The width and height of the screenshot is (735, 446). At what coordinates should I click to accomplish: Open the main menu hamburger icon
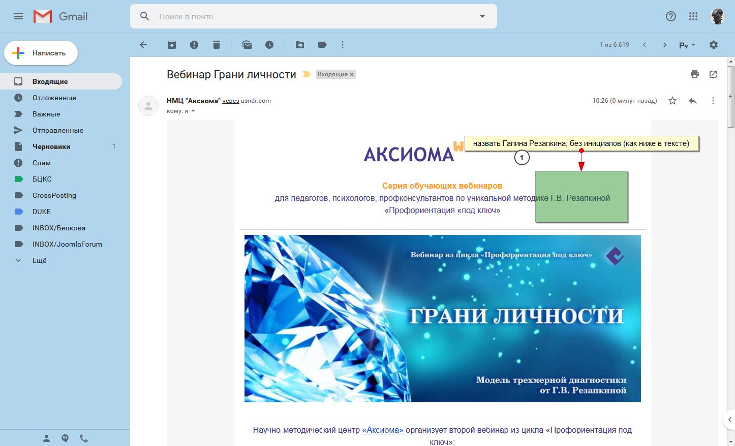pyautogui.click(x=18, y=16)
